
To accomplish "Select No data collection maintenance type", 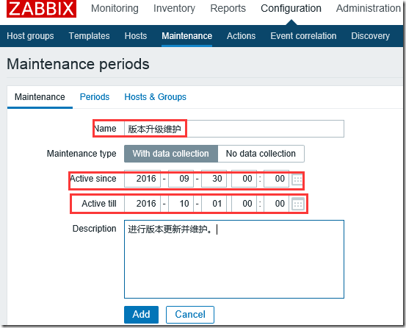I will (x=261, y=154).
